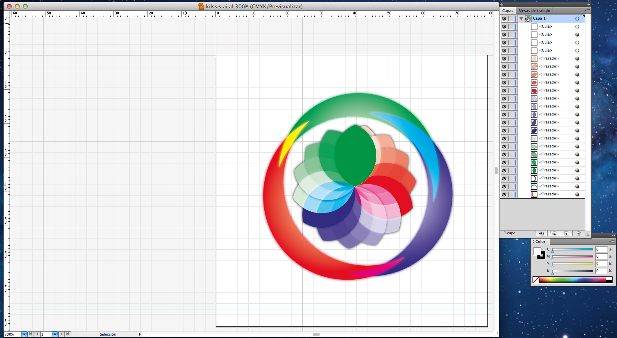The image size is (617, 338).
Task: Switch to the Mesas de trabajo tab
Action: pyautogui.click(x=534, y=11)
